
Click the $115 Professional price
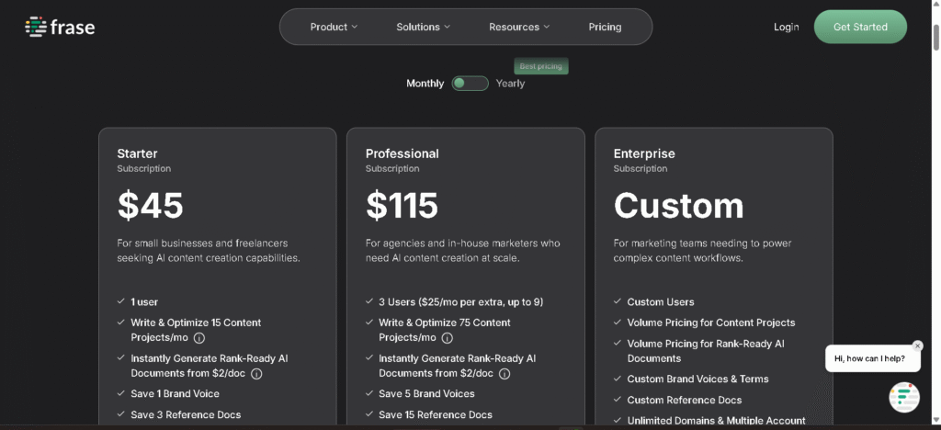tap(402, 205)
